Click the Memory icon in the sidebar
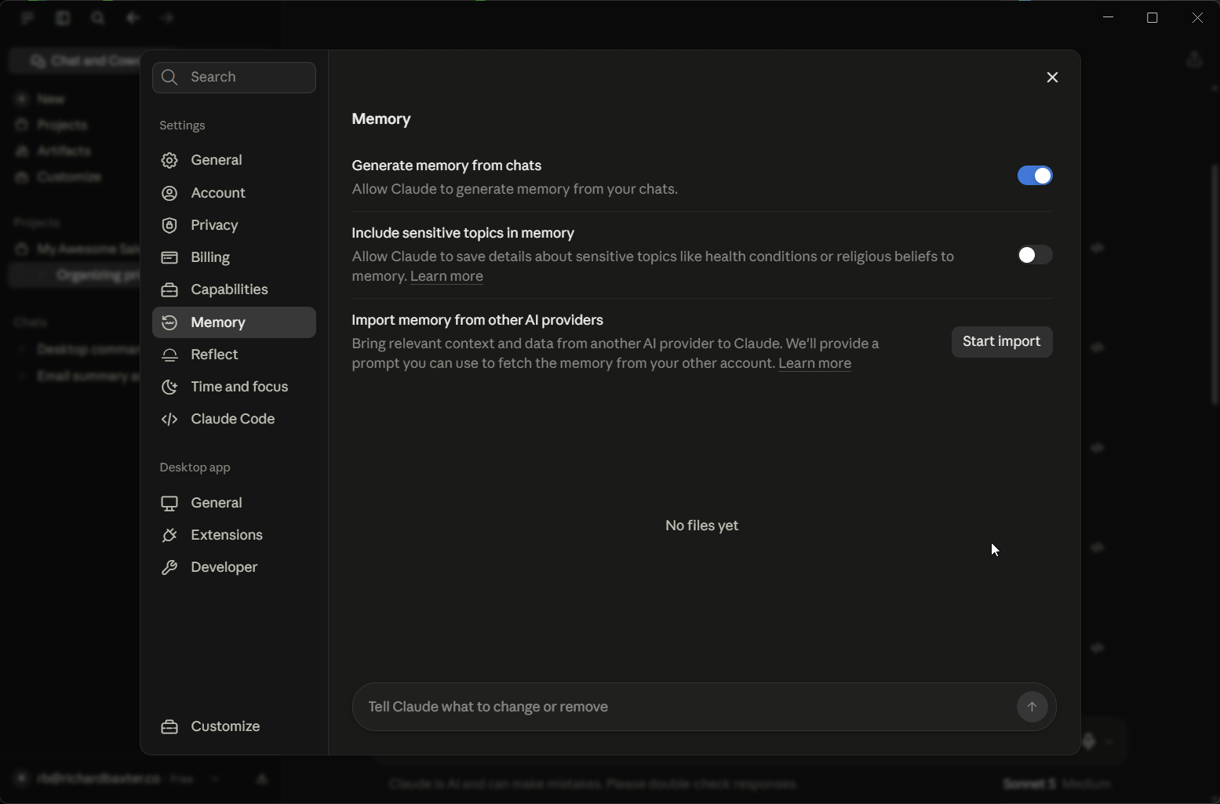The height and width of the screenshot is (804, 1220). pyautogui.click(x=169, y=322)
